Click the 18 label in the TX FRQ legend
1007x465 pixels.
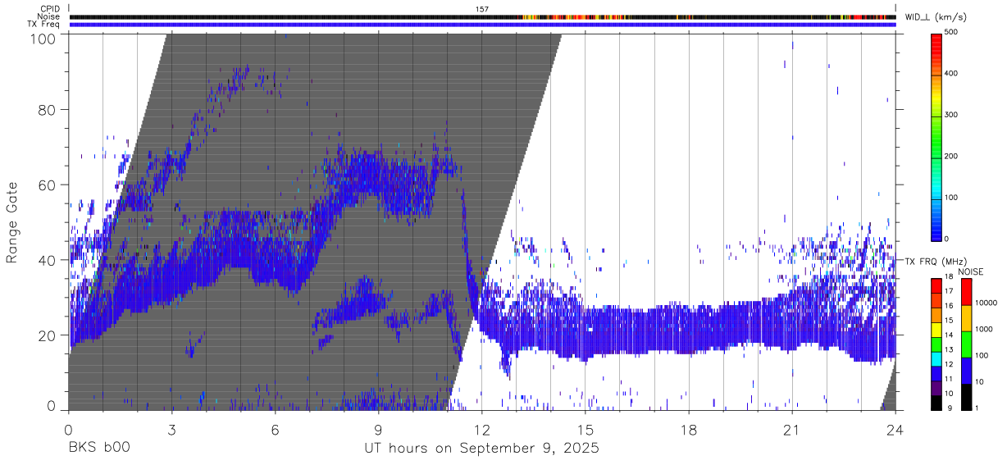coord(949,276)
